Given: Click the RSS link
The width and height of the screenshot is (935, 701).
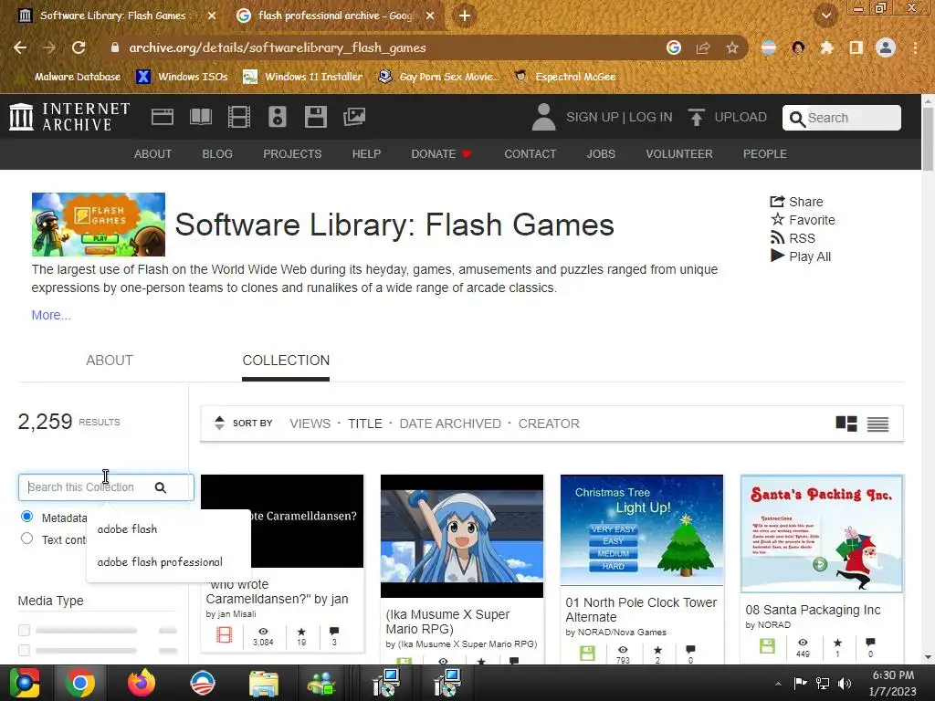Looking at the screenshot, I should point(793,238).
